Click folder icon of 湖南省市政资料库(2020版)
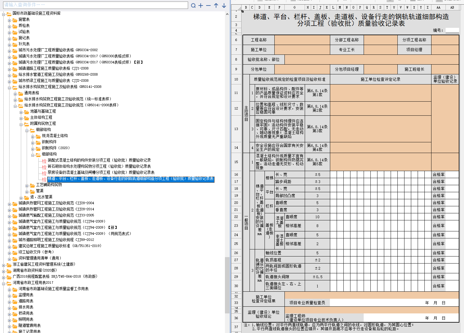This screenshot has height=333, width=464. click(x=9, y=271)
